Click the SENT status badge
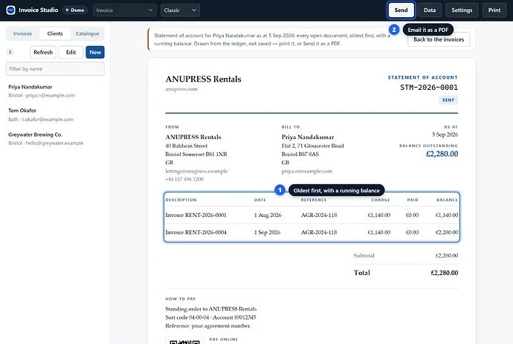The height and width of the screenshot is (344, 513). pyautogui.click(x=448, y=100)
